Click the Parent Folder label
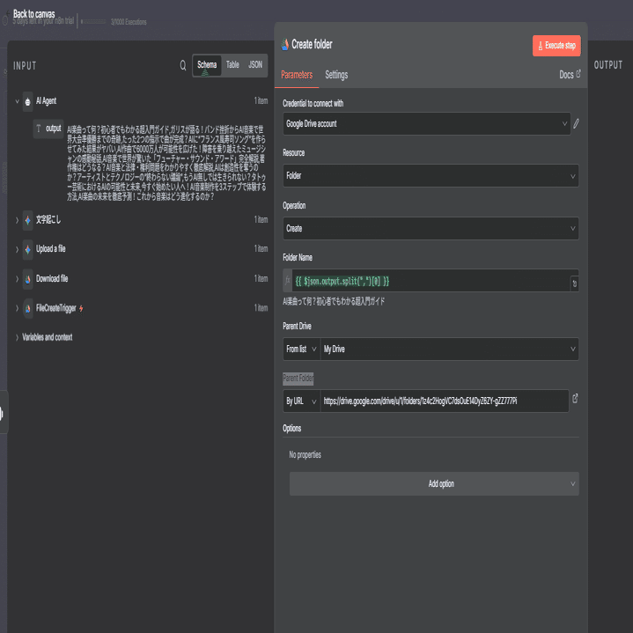Viewport: 633px width, 633px height. click(298, 379)
